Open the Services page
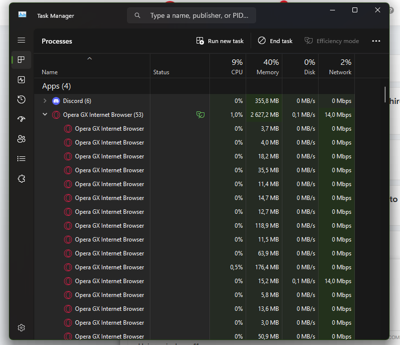The height and width of the screenshot is (345, 400). pyautogui.click(x=21, y=179)
